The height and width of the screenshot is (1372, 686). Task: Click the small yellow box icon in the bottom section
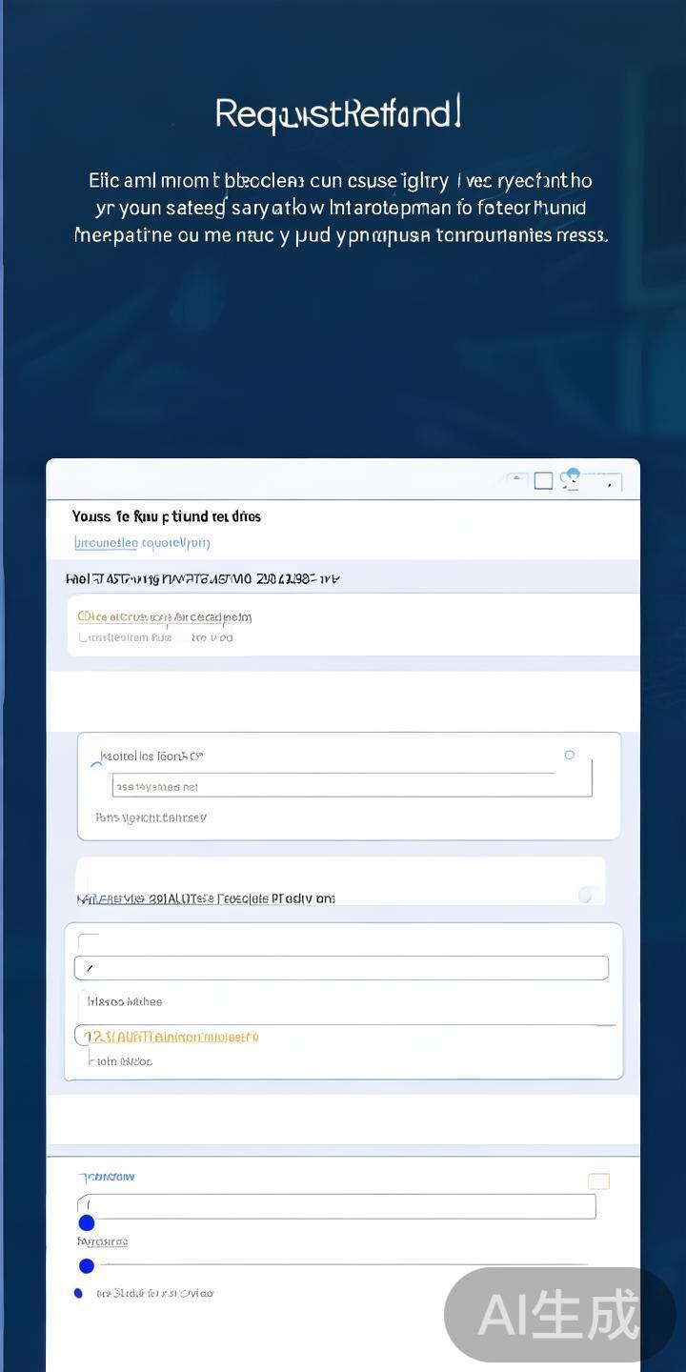click(x=598, y=1181)
